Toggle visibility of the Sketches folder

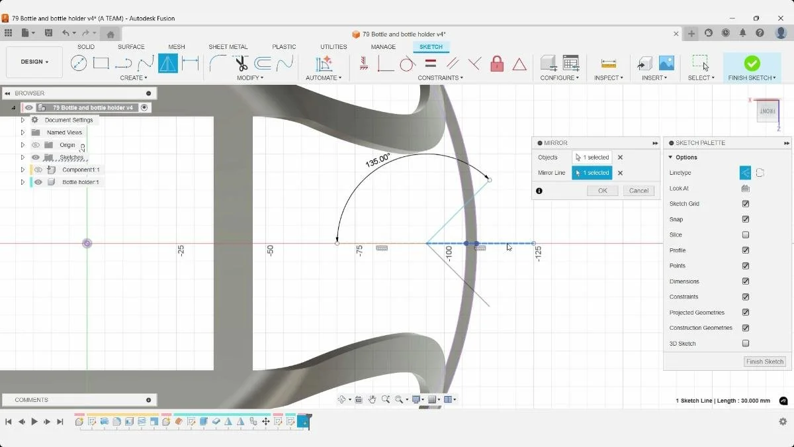tap(36, 158)
